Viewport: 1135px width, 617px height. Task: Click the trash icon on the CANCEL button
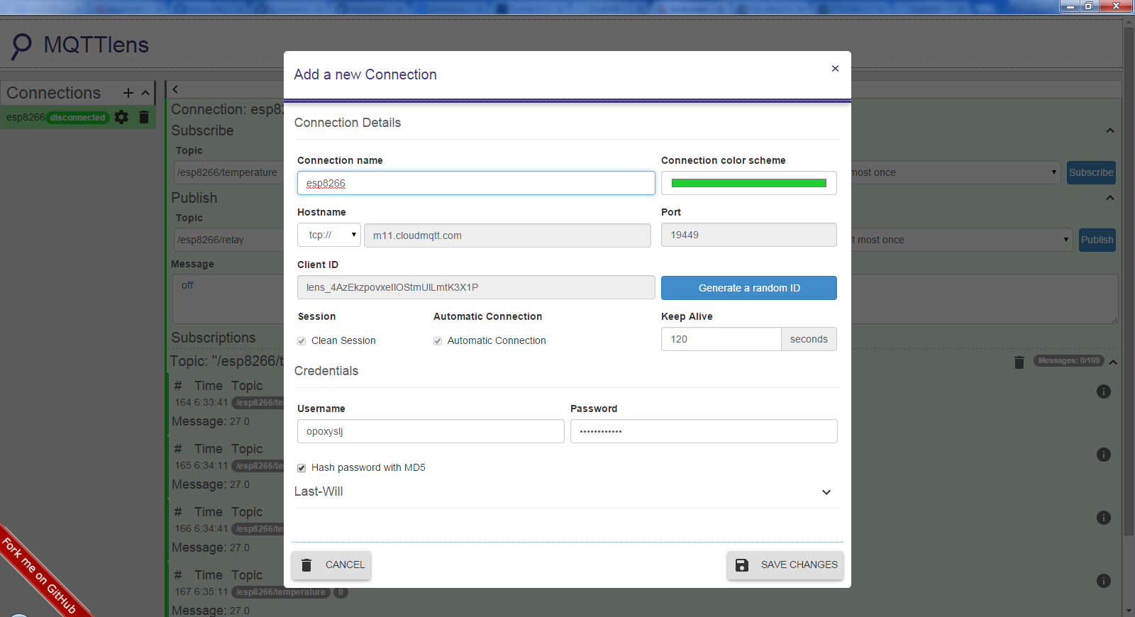pos(306,565)
